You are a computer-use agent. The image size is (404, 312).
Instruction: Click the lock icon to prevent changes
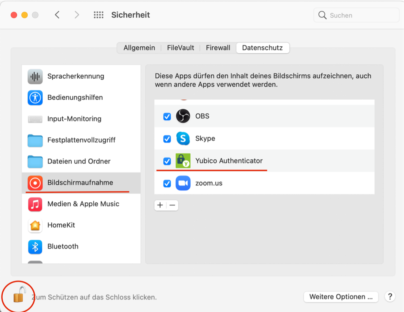tap(19, 295)
